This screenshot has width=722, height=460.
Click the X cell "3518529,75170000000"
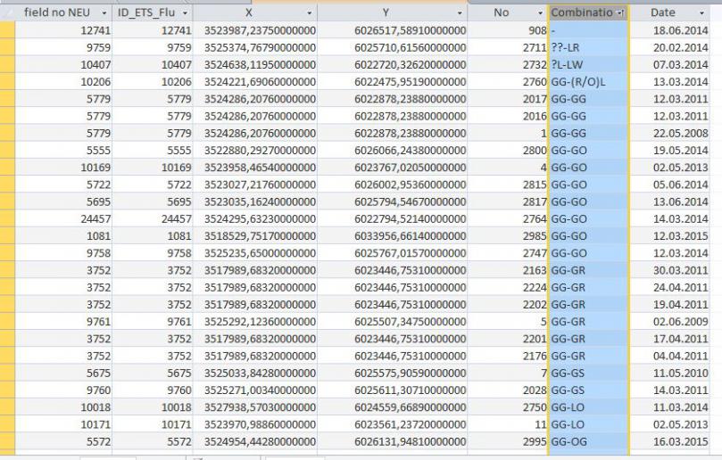(255, 236)
